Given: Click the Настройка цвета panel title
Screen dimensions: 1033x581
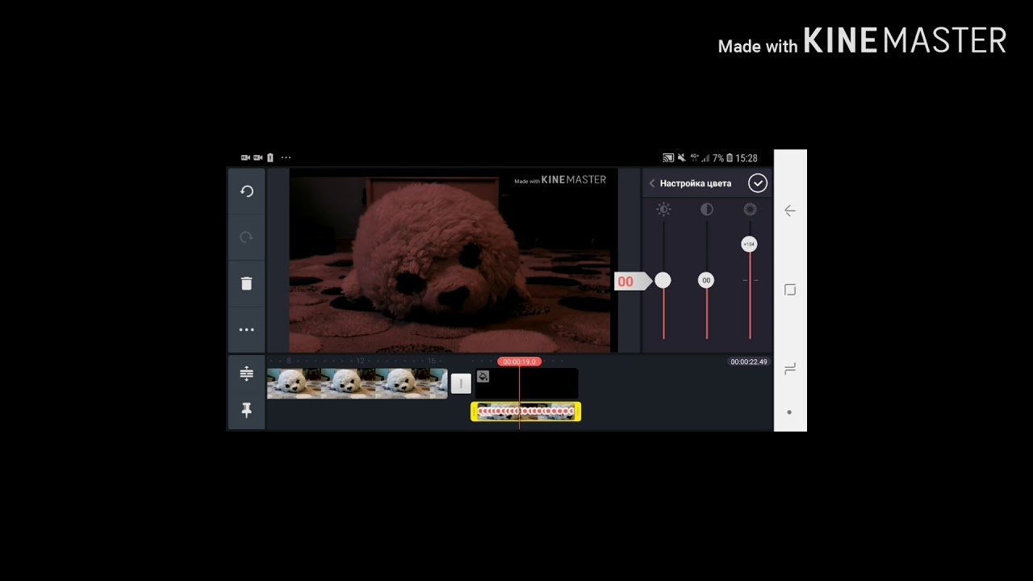Looking at the screenshot, I should [696, 183].
